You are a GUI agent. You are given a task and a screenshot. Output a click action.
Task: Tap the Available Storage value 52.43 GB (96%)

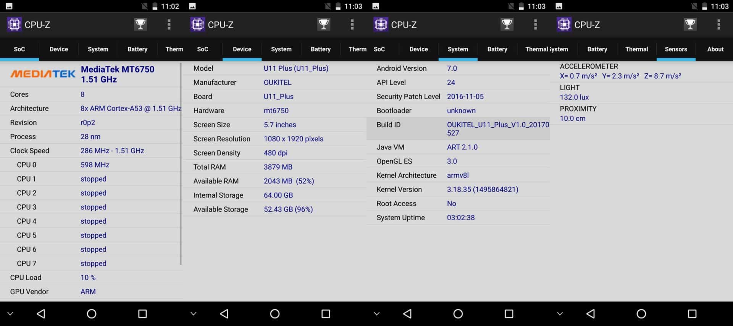(288, 209)
